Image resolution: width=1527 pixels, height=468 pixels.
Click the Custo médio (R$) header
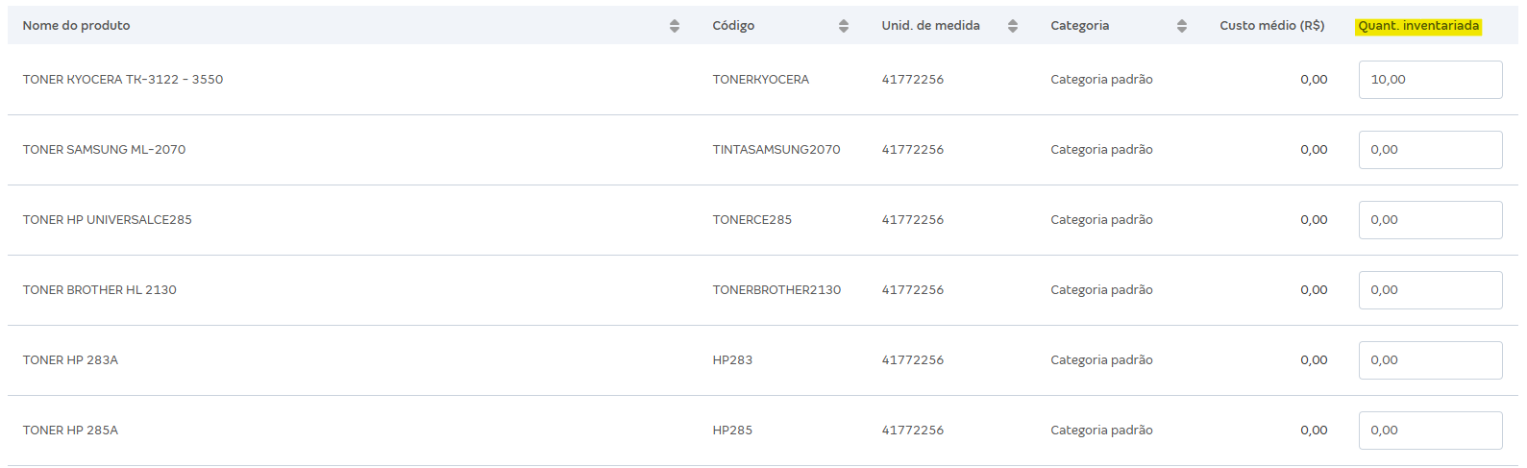[x=1271, y=26]
